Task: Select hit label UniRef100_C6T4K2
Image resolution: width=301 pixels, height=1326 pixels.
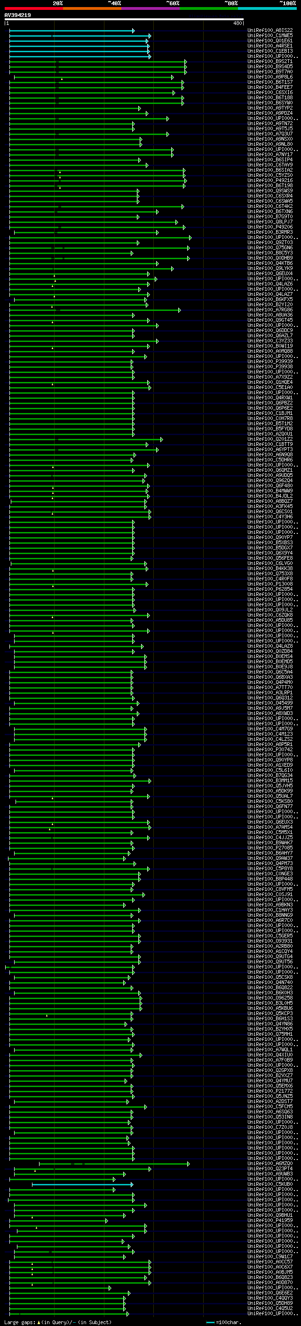Action: click(270, 206)
